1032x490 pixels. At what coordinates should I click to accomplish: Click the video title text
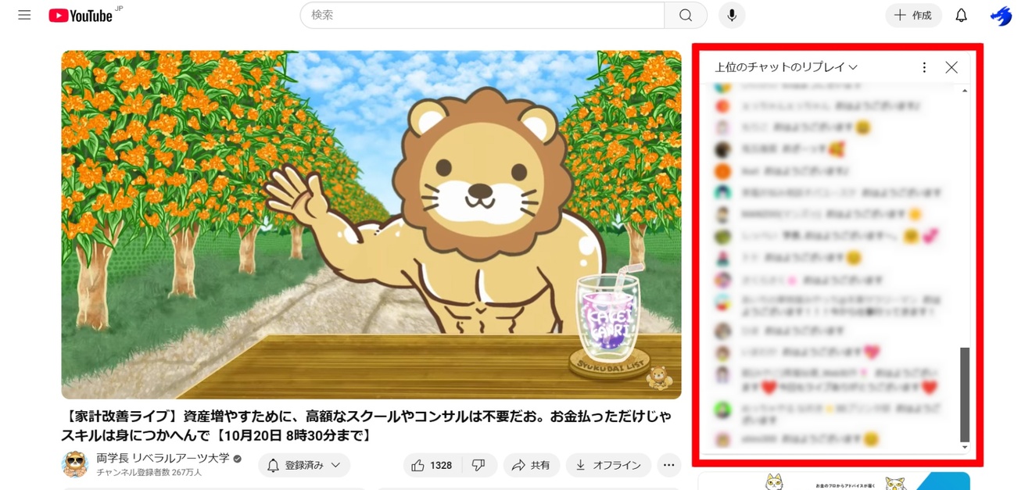tap(366, 425)
